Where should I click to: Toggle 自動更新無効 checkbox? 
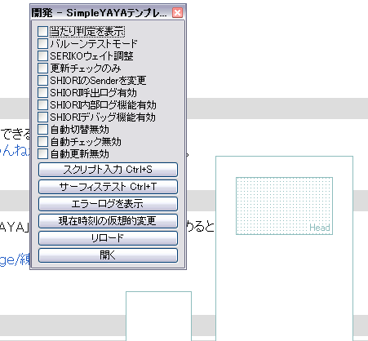click(42, 153)
